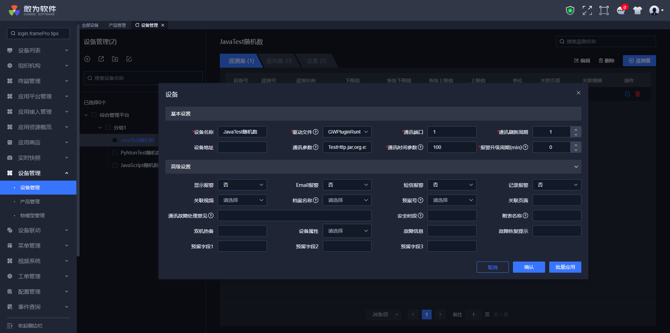Click the 设备地址 input field
670x333 pixels.
[242, 147]
